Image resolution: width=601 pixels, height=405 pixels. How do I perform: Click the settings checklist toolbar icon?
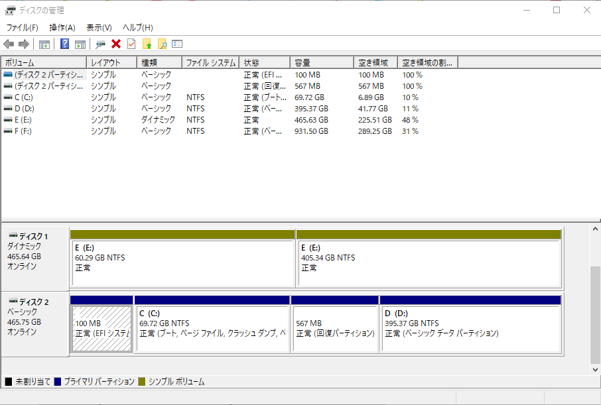[x=177, y=44]
